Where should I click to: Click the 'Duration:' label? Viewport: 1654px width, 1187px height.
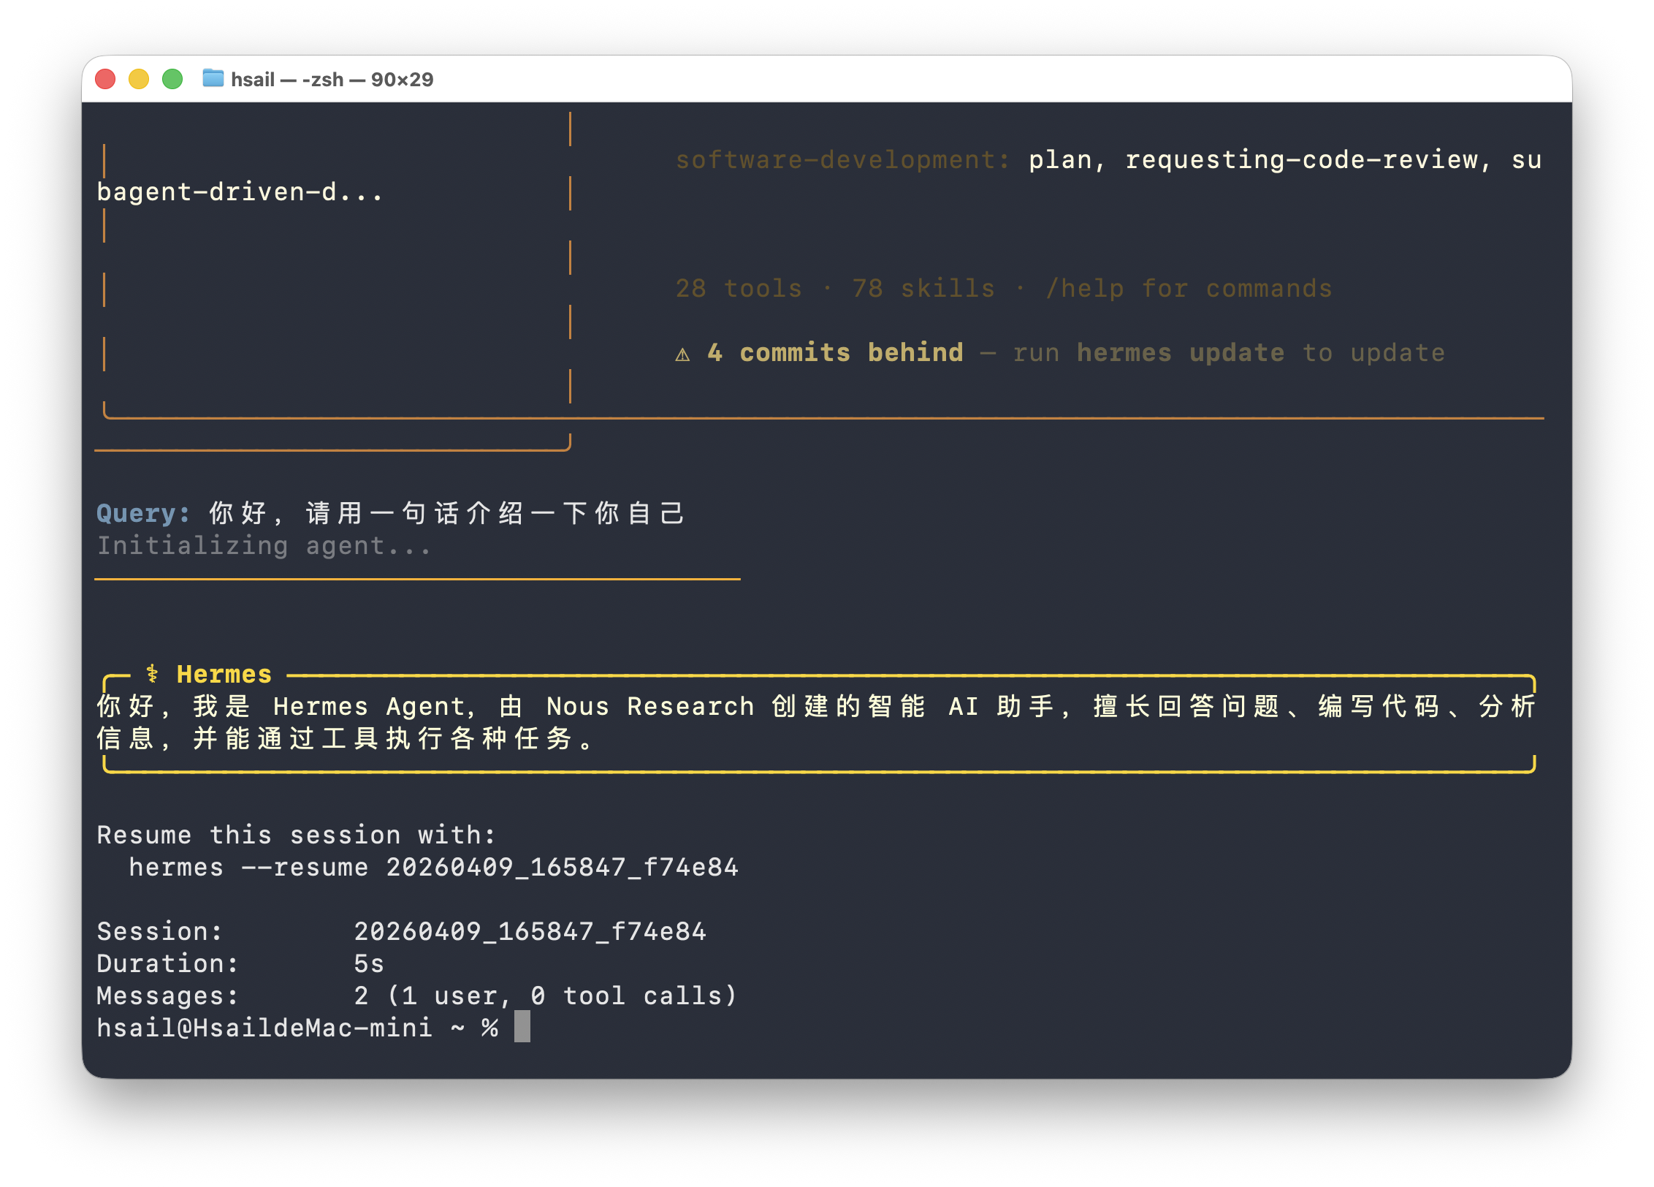click(x=168, y=964)
